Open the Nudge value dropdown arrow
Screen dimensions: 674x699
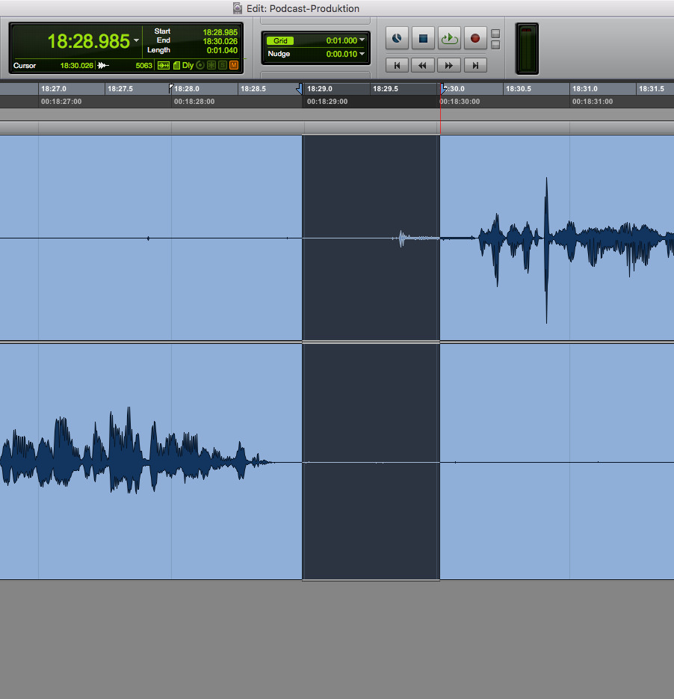point(362,54)
